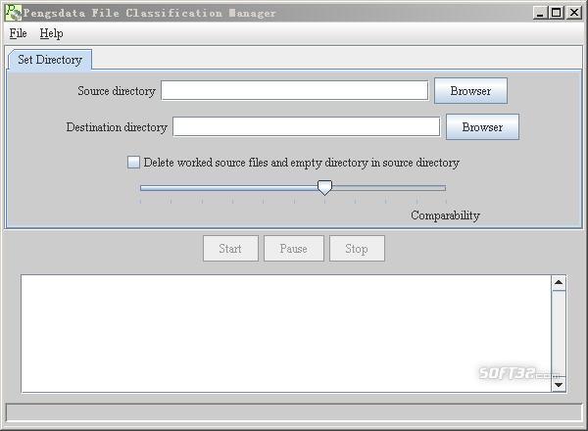Image resolution: width=588 pixels, height=431 pixels.
Task: Minimize the Pengsdata window
Action: point(540,13)
